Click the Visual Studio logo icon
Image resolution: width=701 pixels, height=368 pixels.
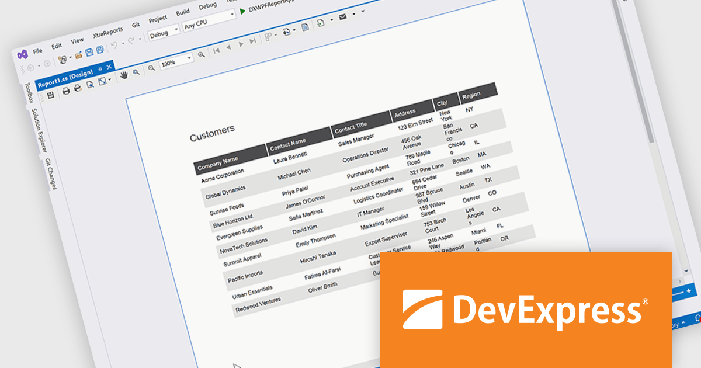[x=22, y=55]
